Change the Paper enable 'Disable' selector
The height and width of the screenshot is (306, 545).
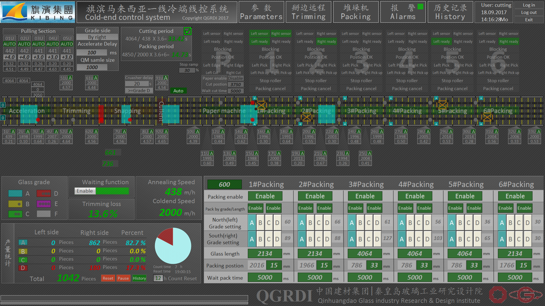pos(235,78)
